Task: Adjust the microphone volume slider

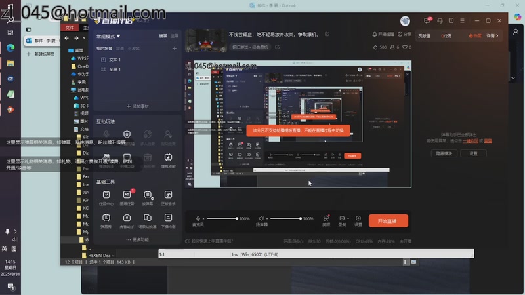Action: [222, 218]
